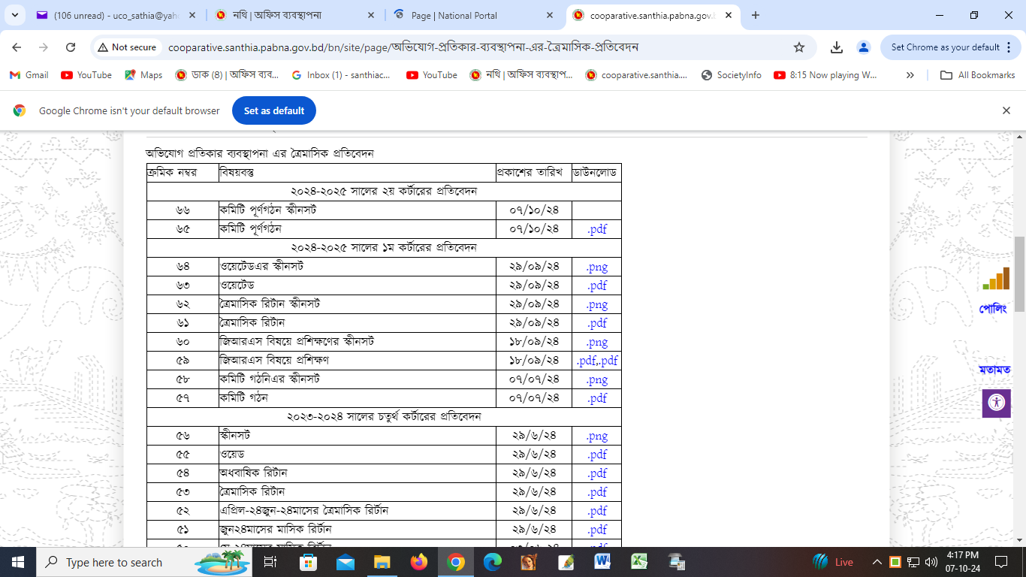Expand hidden bookmarks with chevron

[910, 75]
